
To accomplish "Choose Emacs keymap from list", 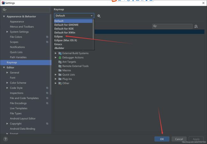I will (x=73, y=44).
